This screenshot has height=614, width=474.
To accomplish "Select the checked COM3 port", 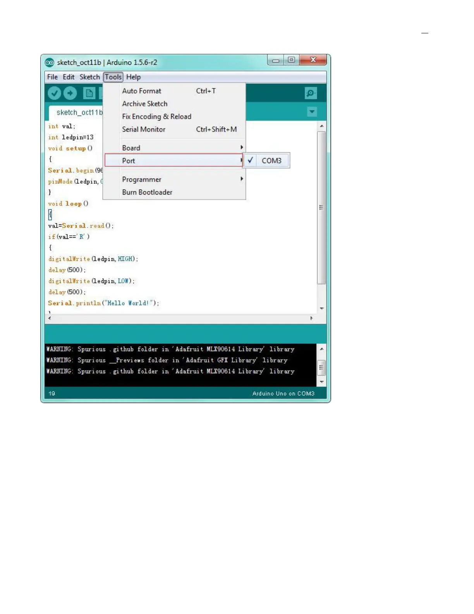I will (x=267, y=160).
